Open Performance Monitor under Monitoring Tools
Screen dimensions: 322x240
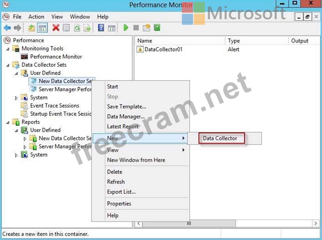point(56,57)
